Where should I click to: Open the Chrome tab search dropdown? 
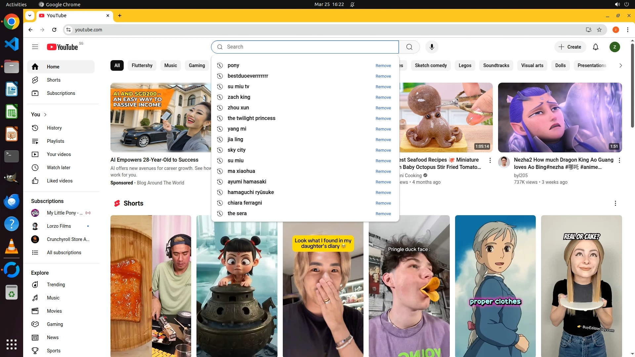30,16
